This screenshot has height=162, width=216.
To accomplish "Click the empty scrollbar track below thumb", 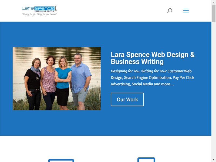I will [x=214, y=90].
